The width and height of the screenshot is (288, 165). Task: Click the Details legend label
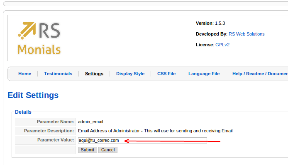click(23, 112)
